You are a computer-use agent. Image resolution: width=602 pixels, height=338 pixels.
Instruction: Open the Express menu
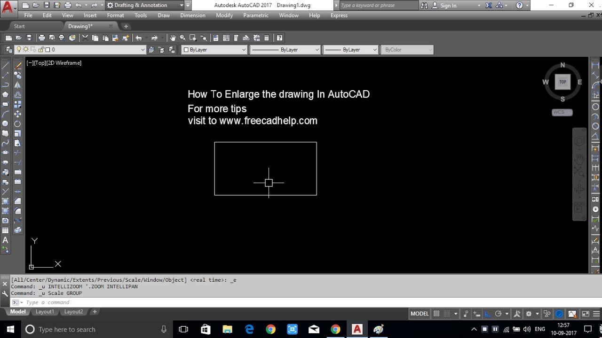pyautogui.click(x=339, y=15)
